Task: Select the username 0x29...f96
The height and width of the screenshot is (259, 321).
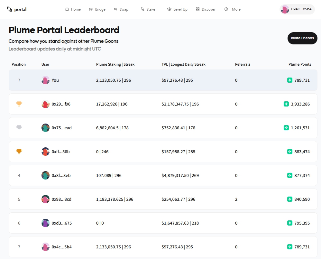Action: tap(61, 104)
